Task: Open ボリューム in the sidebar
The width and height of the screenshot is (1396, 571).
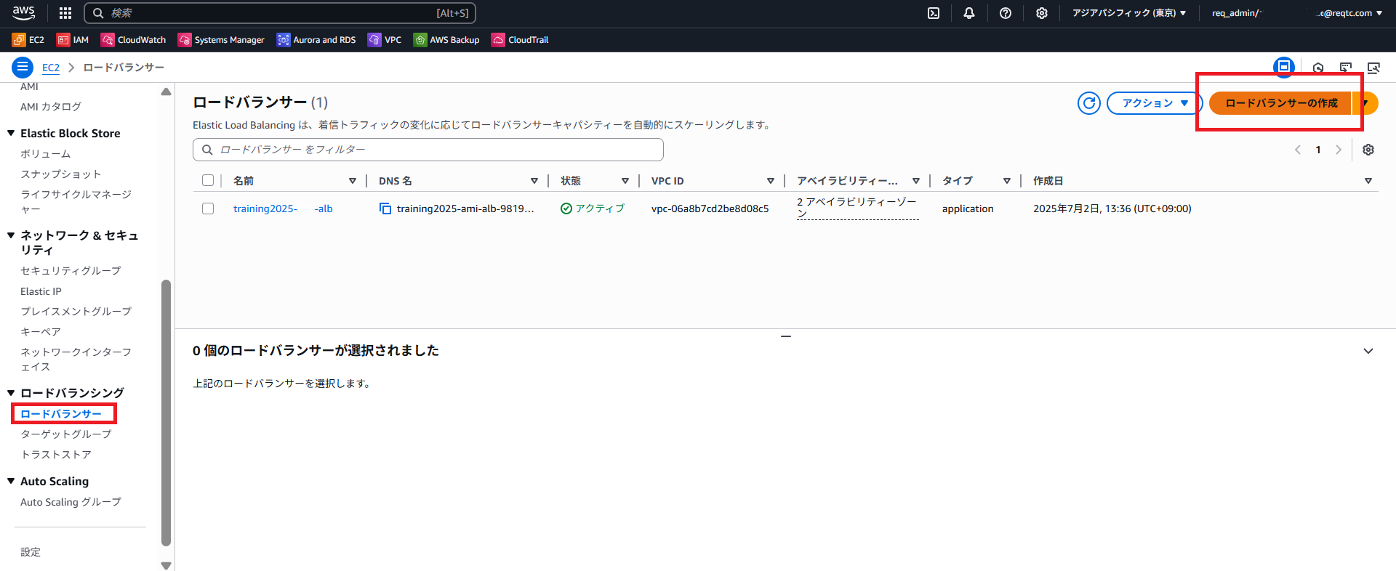Action: click(46, 154)
